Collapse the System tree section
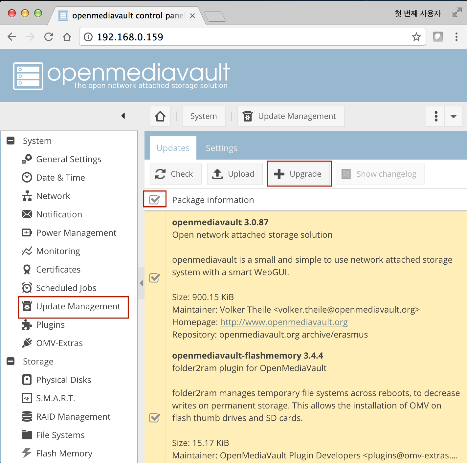 click(x=11, y=141)
